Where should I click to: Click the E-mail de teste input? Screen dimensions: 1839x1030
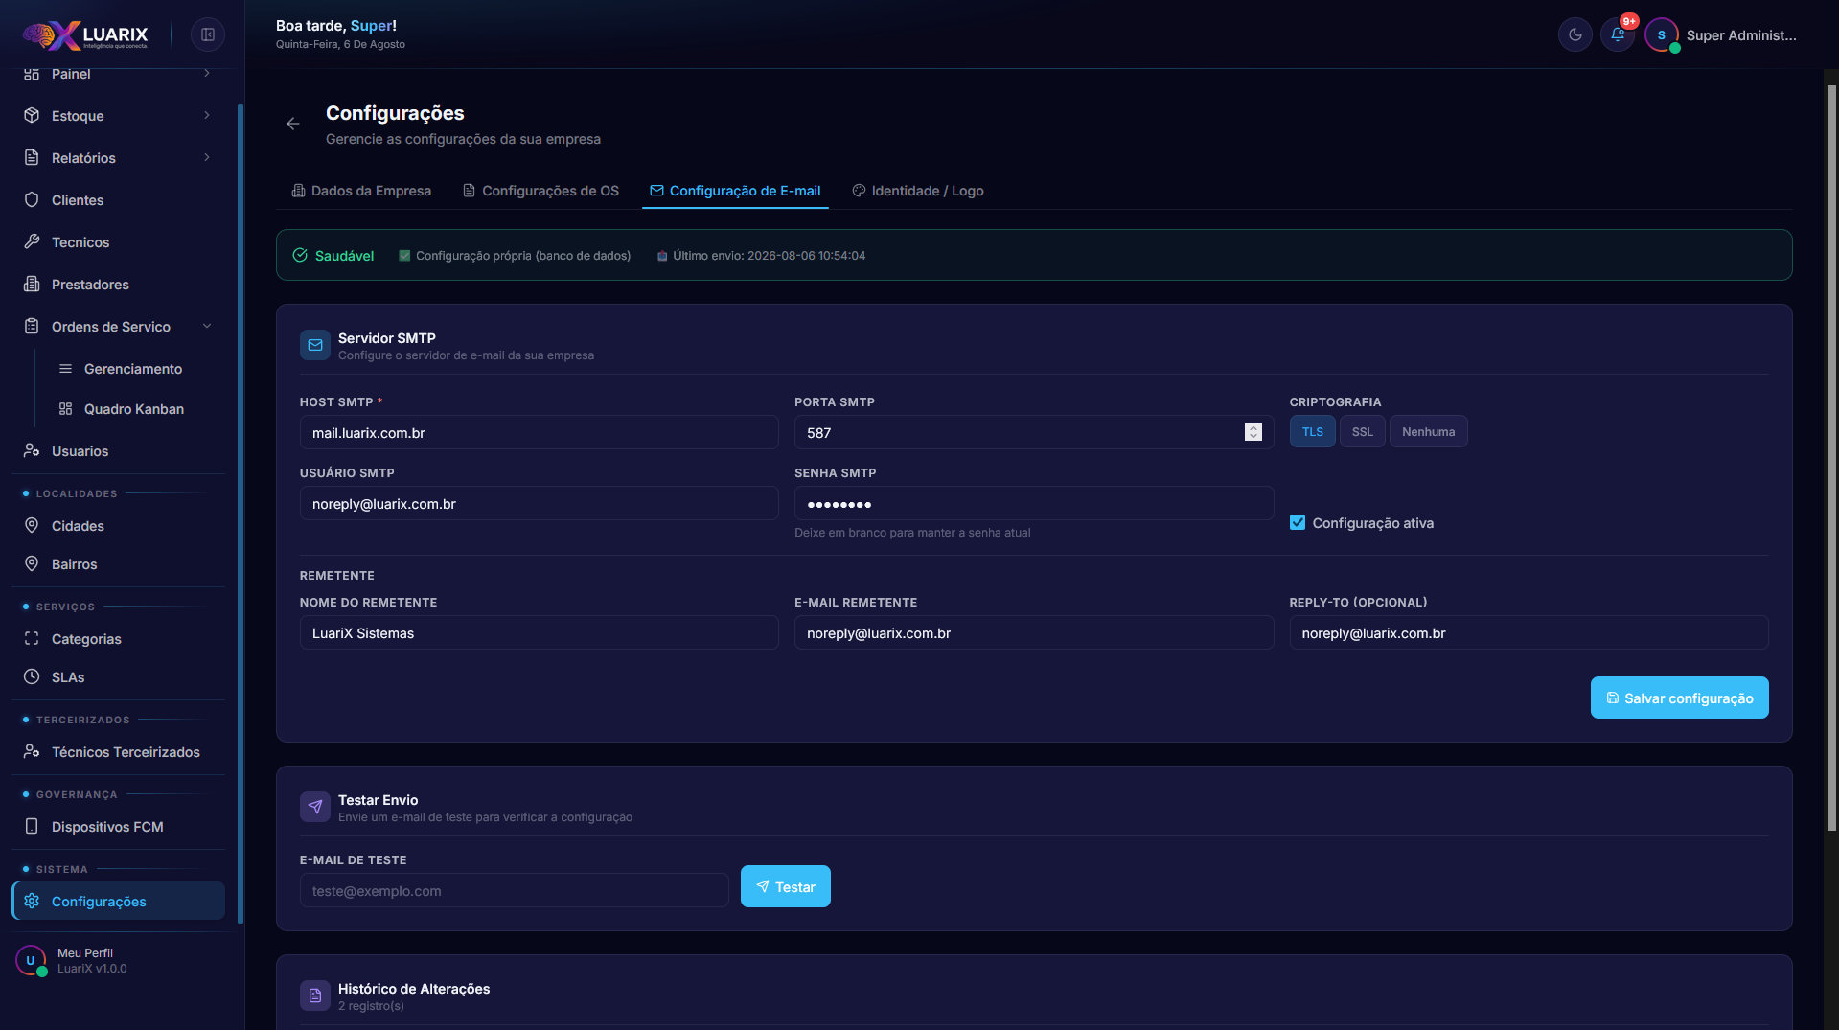click(515, 890)
